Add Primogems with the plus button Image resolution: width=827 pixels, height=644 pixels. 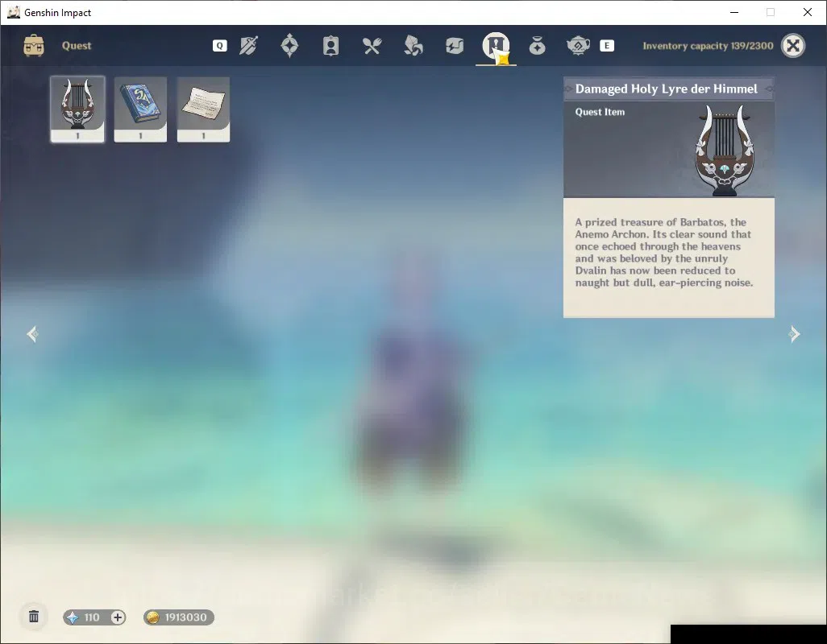[x=118, y=617]
